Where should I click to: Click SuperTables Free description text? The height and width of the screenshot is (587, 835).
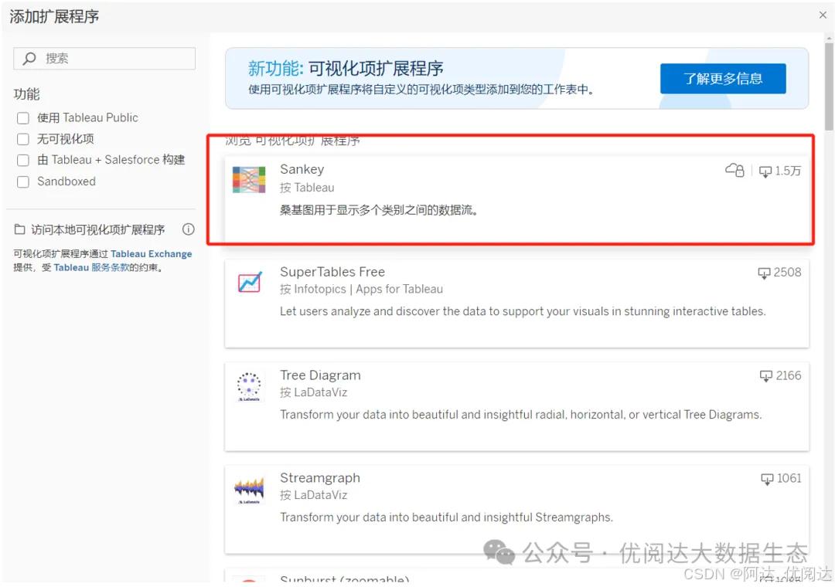click(523, 311)
